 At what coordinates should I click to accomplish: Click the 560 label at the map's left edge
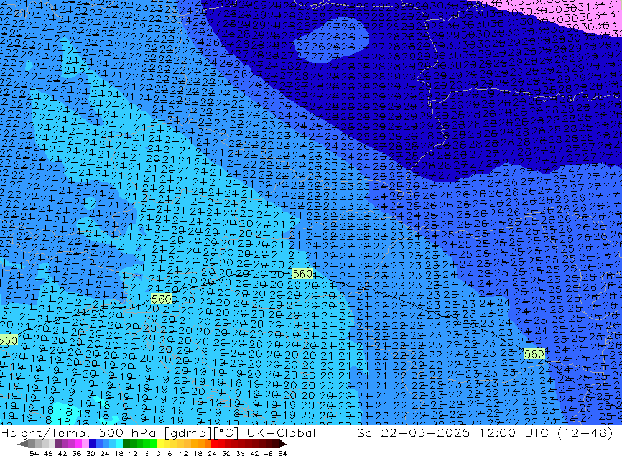tap(8, 340)
